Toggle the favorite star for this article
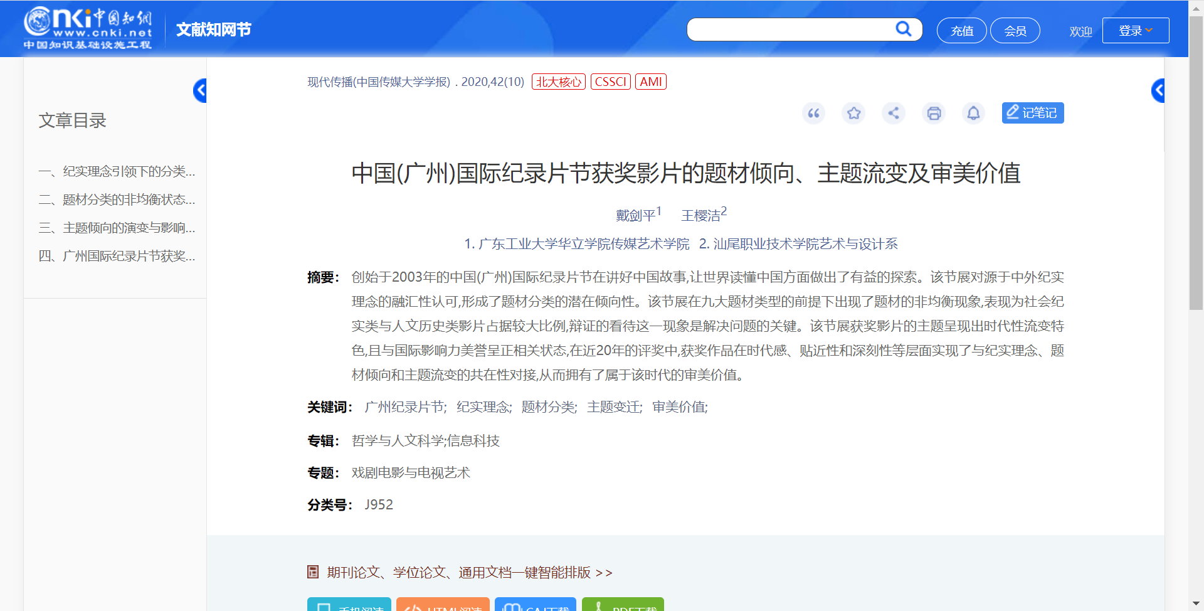Image resolution: width=1204 pixels, height=611 pixels. point(853,114)
